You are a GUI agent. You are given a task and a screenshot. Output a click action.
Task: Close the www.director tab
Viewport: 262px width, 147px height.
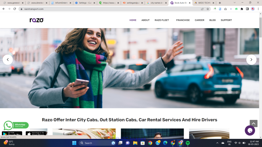click(47, 3)
